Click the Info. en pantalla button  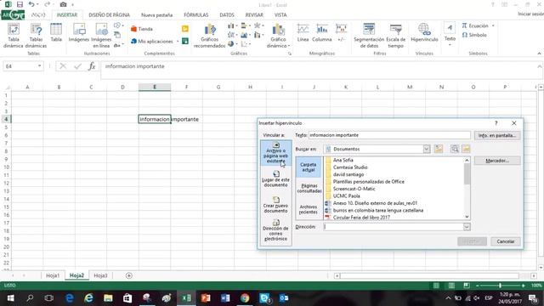coord(497,135)
